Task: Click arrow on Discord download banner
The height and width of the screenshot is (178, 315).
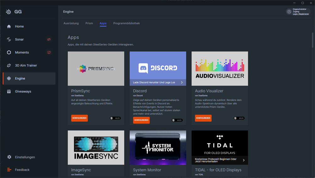Action: tap(182, 82)
